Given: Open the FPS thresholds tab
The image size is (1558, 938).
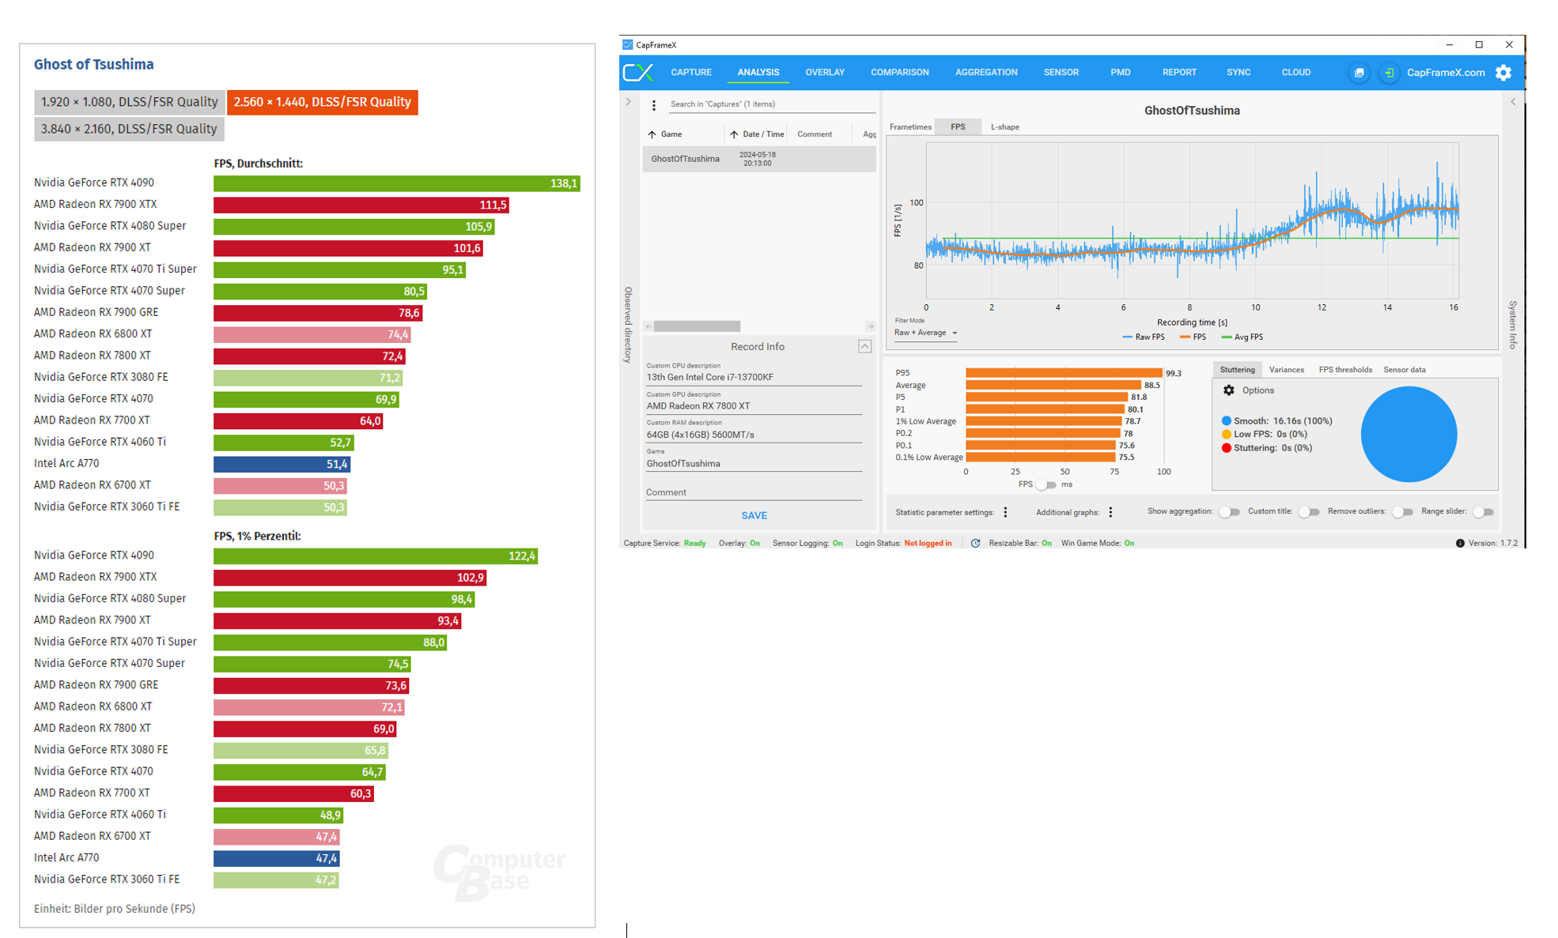Looking at the screenshot, I should click(x=1345, y=370).
